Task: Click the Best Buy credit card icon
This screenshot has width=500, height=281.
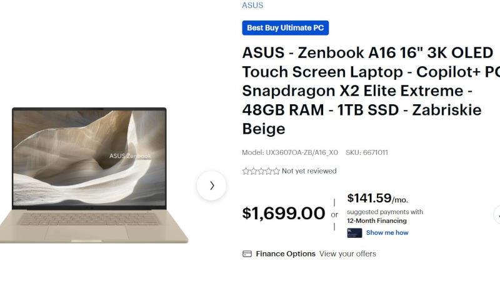Action: 354,233
